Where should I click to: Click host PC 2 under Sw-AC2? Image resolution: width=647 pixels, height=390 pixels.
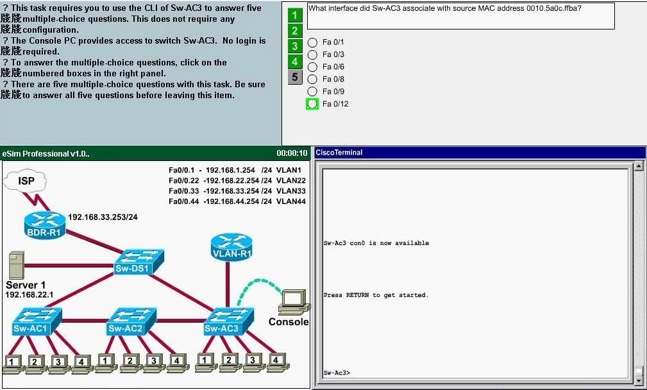(x=130, y=363)
